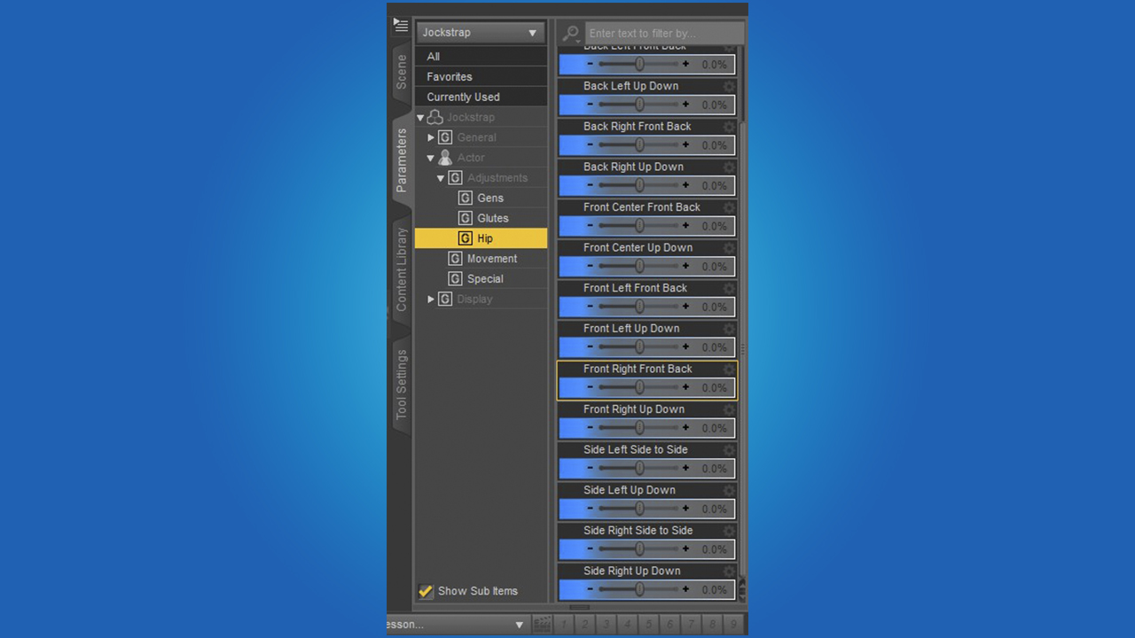Click plus button on Front Right Front Back
The width and height of the screenshot is (1135, 638).
[x=685, y=387]
